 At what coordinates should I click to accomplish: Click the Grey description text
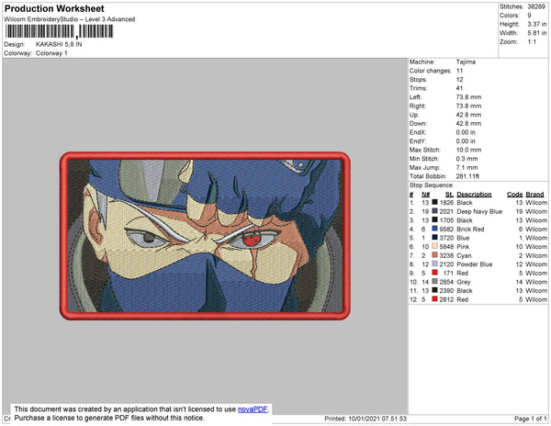(463, 282)
